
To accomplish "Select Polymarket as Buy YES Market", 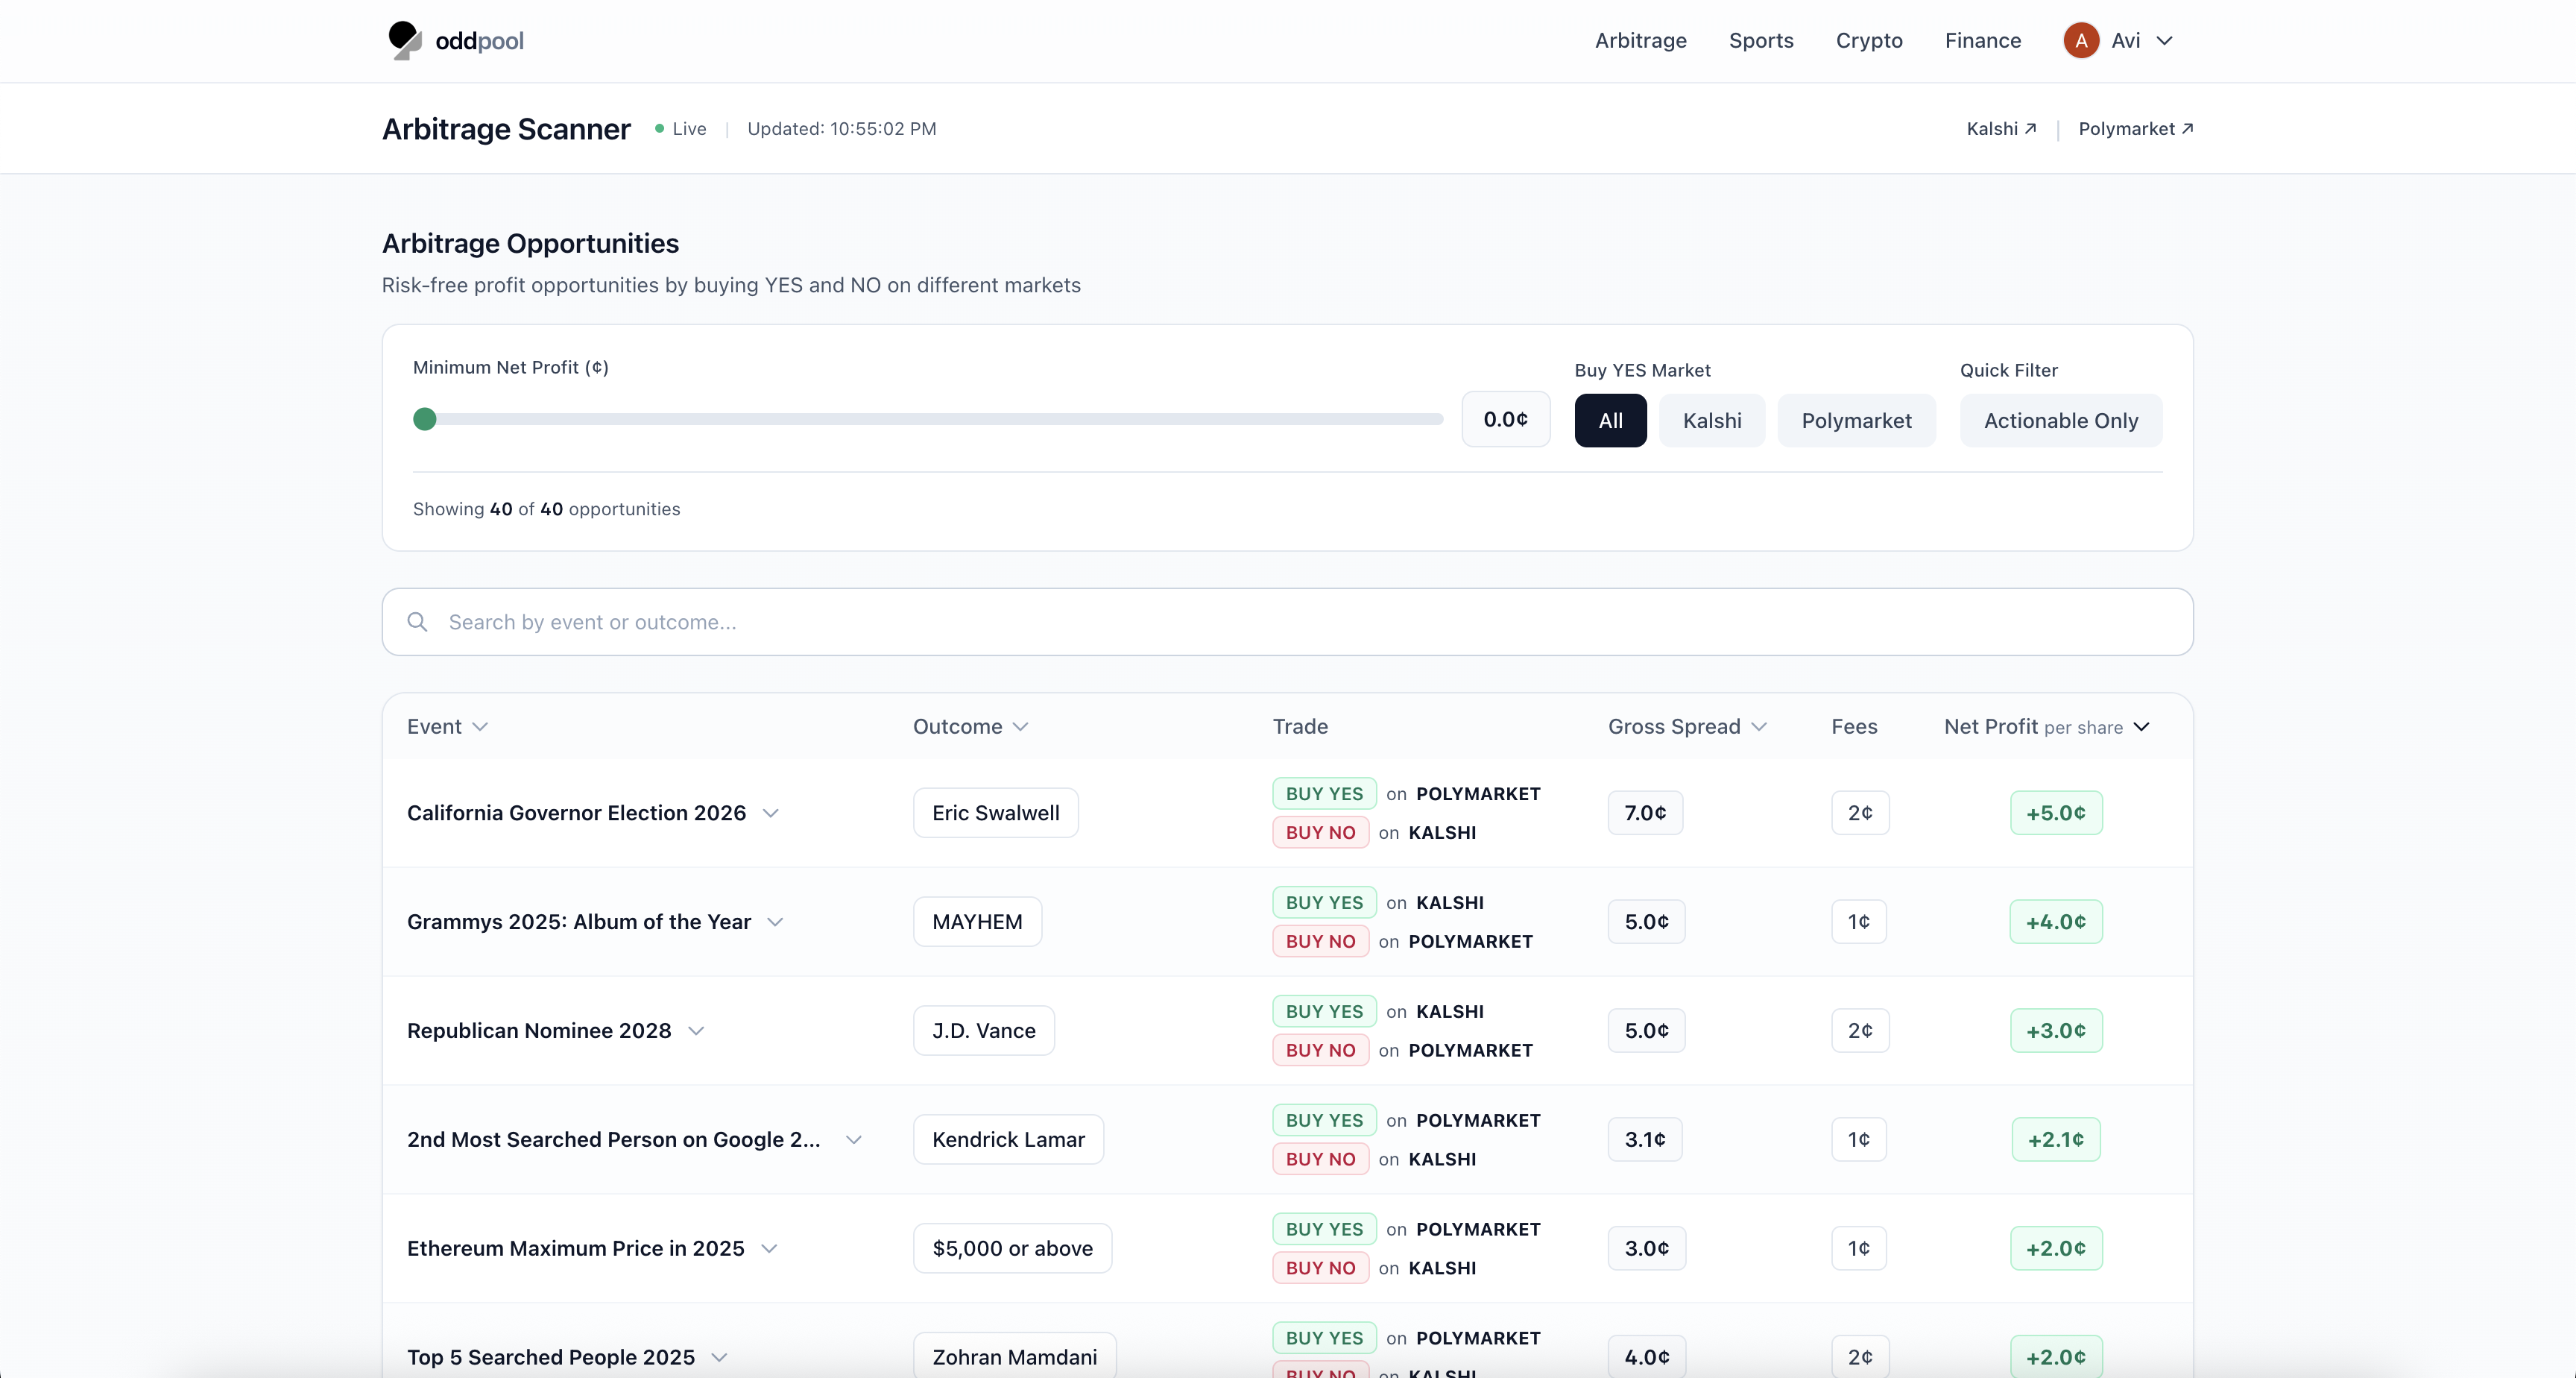I will 1856,421.
